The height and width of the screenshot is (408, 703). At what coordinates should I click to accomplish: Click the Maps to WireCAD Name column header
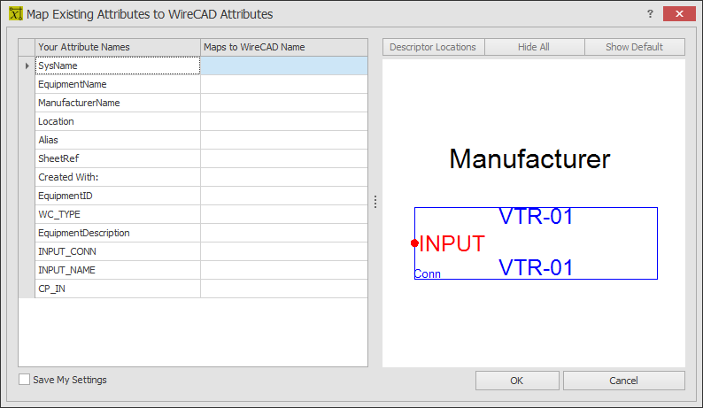[x=284, y=47]
